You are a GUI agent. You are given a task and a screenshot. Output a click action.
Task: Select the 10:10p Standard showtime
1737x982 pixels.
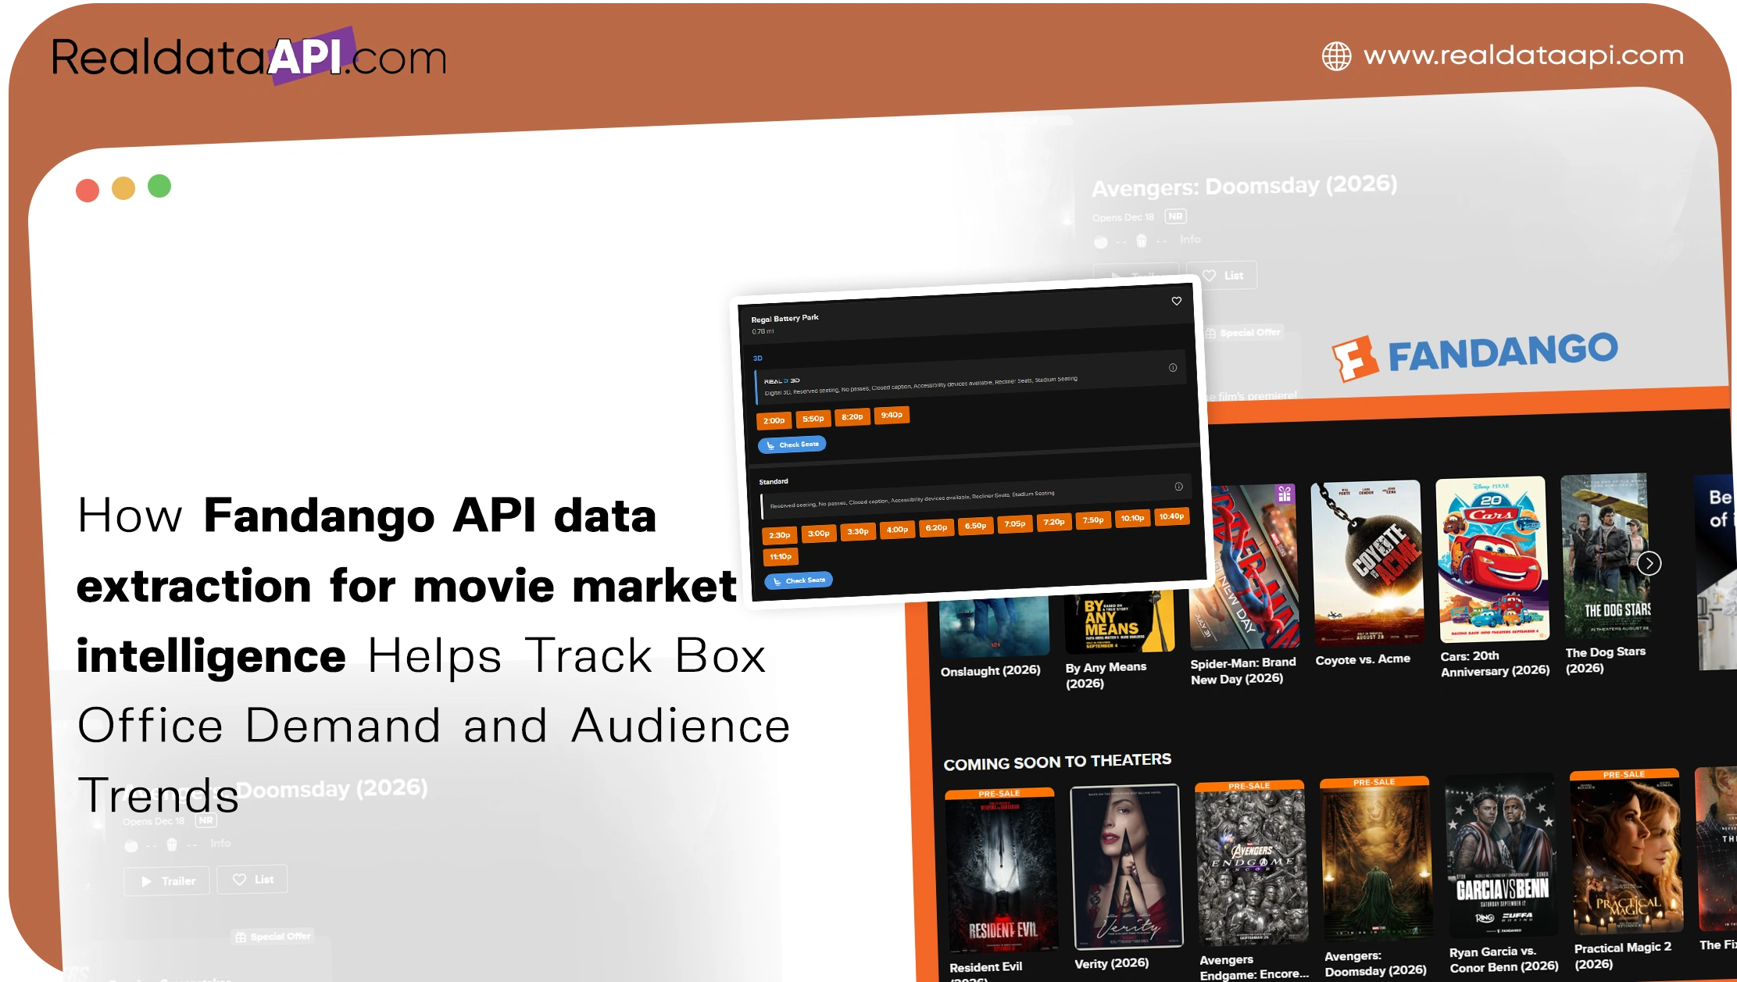[1132, 518]
